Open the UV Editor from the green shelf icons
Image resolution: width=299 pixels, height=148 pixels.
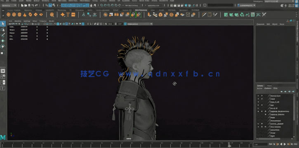253,14
